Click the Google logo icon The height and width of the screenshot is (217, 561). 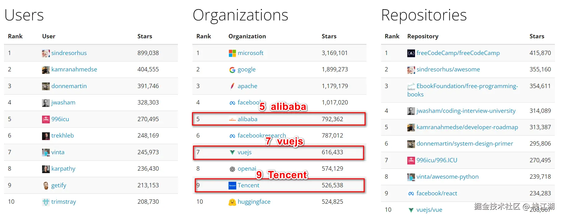coord(232,70)
